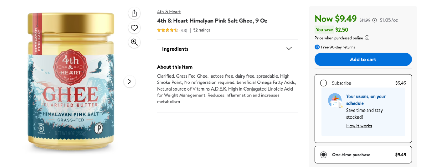Open the How it works link
421x167 pixels.
coord(359,126)
